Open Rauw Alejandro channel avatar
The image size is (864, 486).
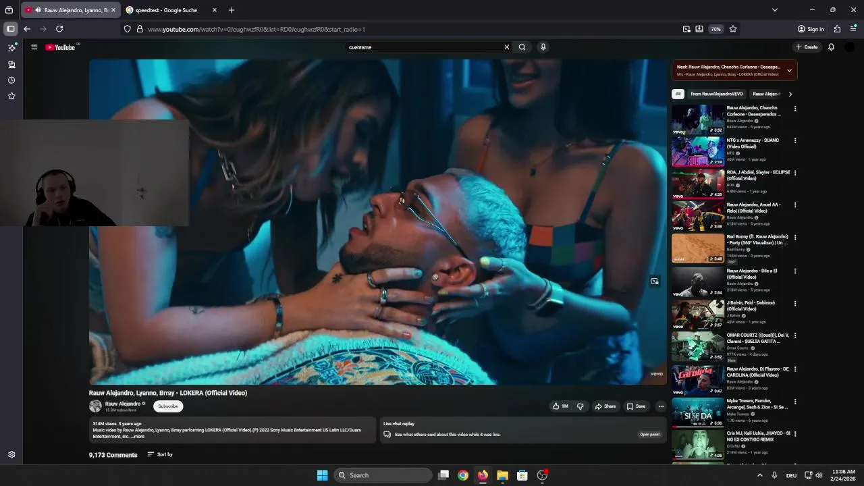point(95,406)
